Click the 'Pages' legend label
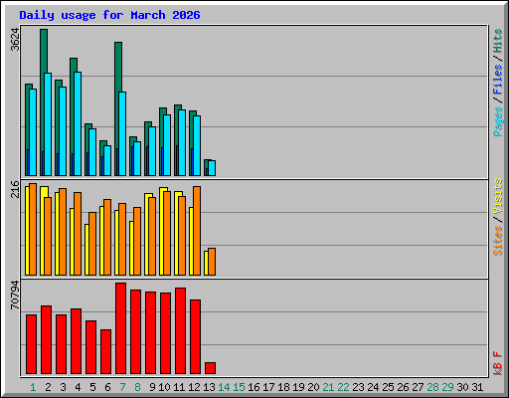Viewport: 509px width, 398px height. click(497, 121)
